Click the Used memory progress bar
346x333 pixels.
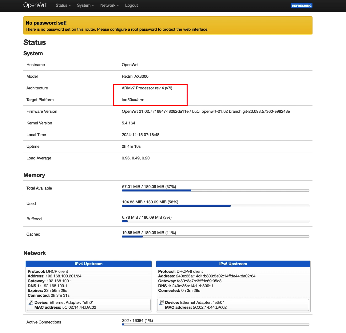215,206
